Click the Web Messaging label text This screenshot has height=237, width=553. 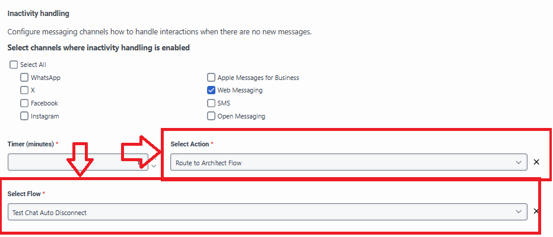coord(240,91)
